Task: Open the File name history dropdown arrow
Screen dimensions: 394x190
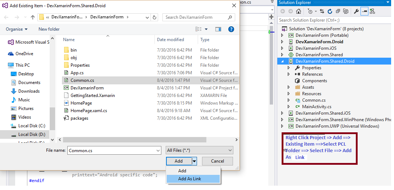Action: [158, 151]
